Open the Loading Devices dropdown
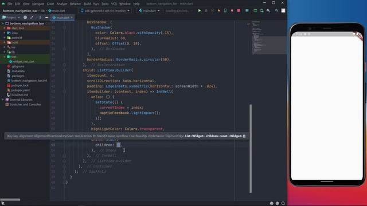 (178, 11)
